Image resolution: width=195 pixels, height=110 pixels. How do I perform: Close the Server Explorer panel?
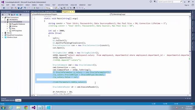[28, 12]
